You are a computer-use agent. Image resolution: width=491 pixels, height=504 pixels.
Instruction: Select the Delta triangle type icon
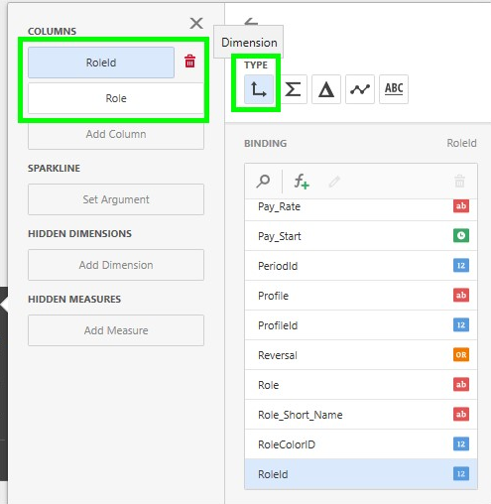coord(326,89)
